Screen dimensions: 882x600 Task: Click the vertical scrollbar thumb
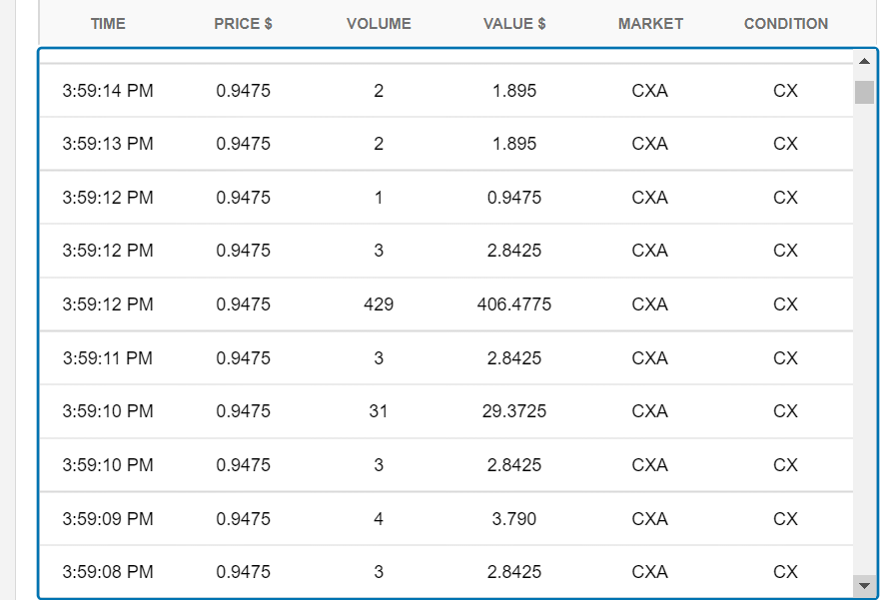[x=864, y=92]
